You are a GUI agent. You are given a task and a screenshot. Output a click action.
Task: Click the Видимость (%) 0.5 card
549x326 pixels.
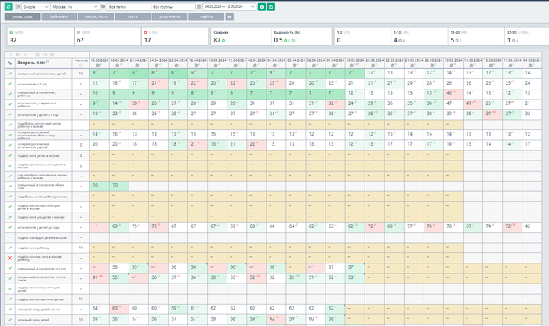[301, 37]
